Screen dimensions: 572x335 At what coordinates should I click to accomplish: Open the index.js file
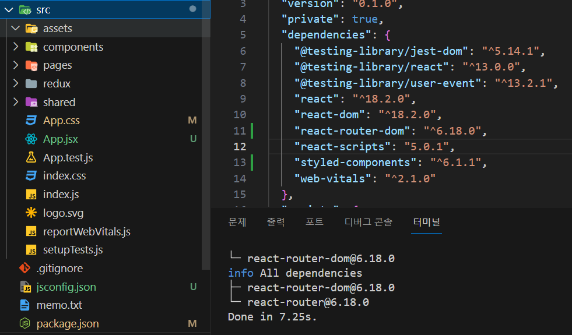61,194
